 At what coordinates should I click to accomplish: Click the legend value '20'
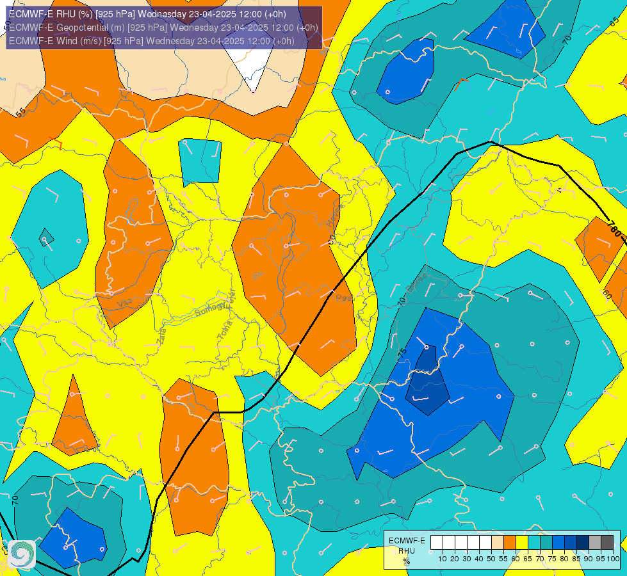455,559
